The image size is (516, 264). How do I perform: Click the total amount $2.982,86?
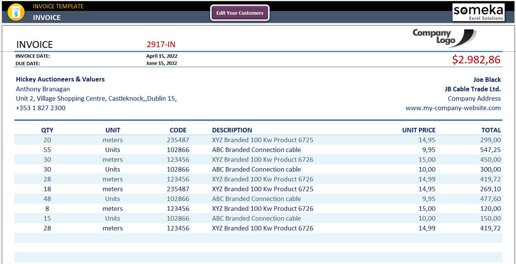click(476, 60)
